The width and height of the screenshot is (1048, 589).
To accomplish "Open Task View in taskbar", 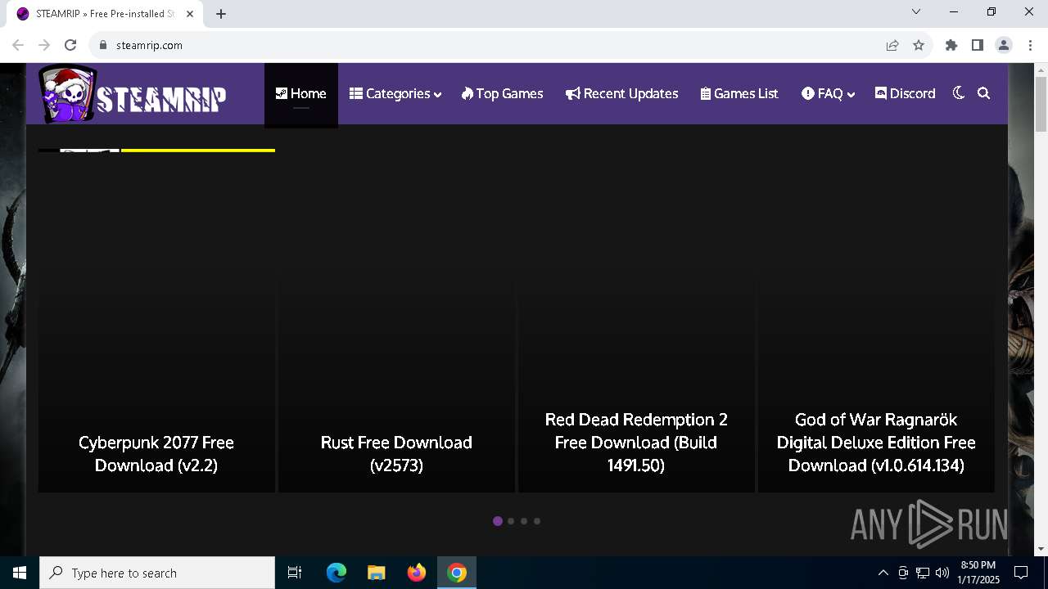I will pyautogui.click(x=295, y=573).
